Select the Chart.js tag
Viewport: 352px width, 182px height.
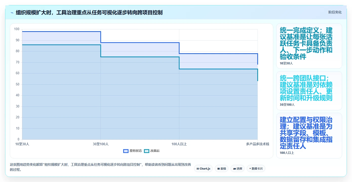203,169
